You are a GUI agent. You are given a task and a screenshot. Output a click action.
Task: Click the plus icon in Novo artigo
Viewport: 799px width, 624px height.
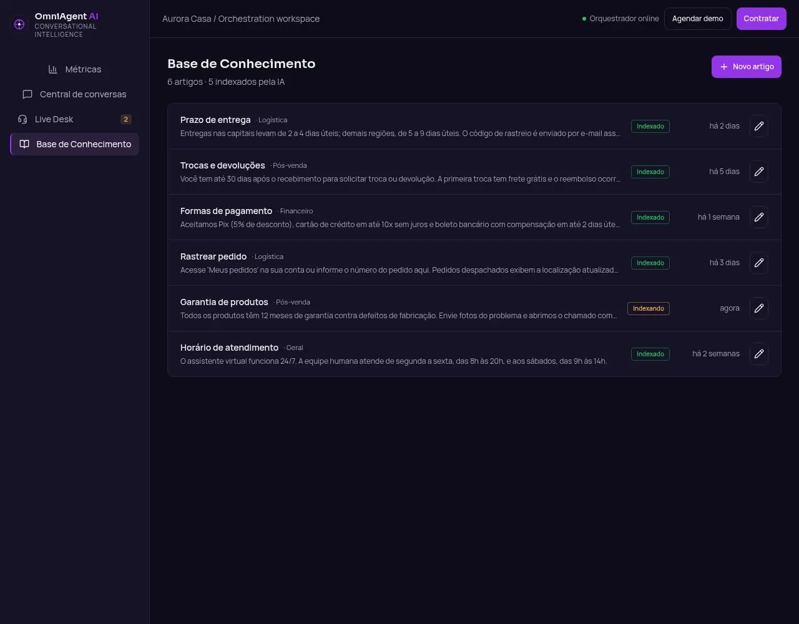[x=724, y=67]
